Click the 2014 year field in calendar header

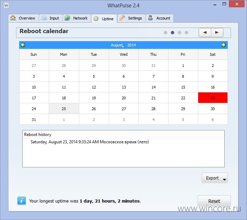click(x=132, y=45)
